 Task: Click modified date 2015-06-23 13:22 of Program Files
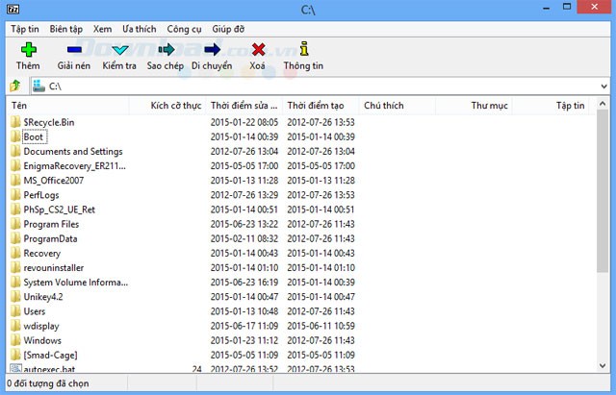click(244, 224)
